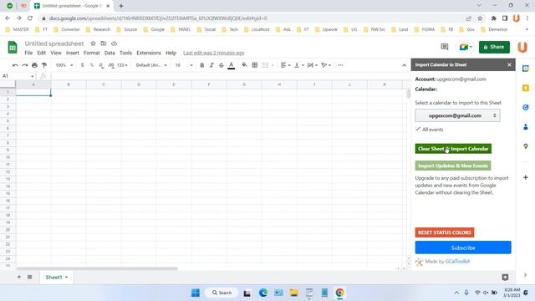The width and height of the screenshot is (535, 301).
Task: Toggle italic formatting
Action: 211,65
